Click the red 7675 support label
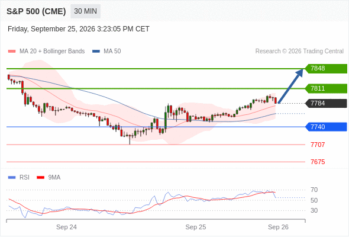Screen dimensions: 349x237 318,162
